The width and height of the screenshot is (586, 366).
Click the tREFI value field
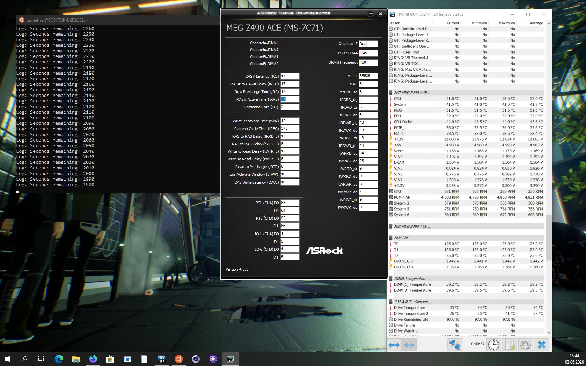coord(368,76)
